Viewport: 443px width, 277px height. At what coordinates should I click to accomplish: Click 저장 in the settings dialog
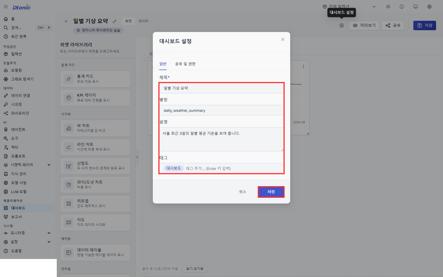271,192
